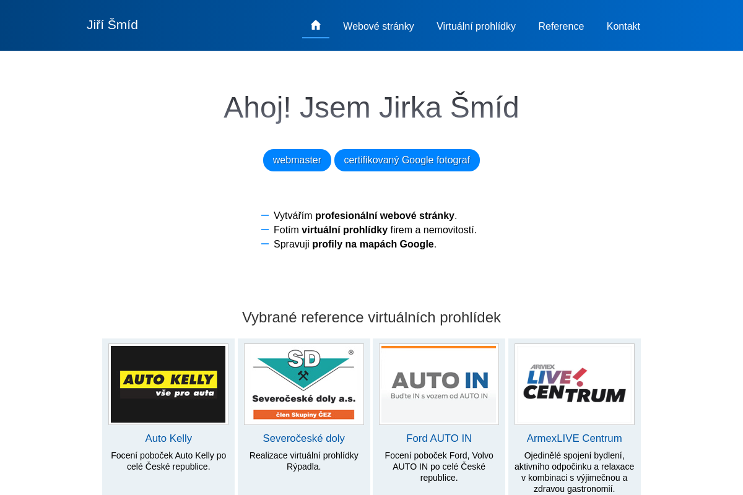Open the Auto Kelly reference link
Viewport: 743px width, 495px height.
tap(168, 438)
